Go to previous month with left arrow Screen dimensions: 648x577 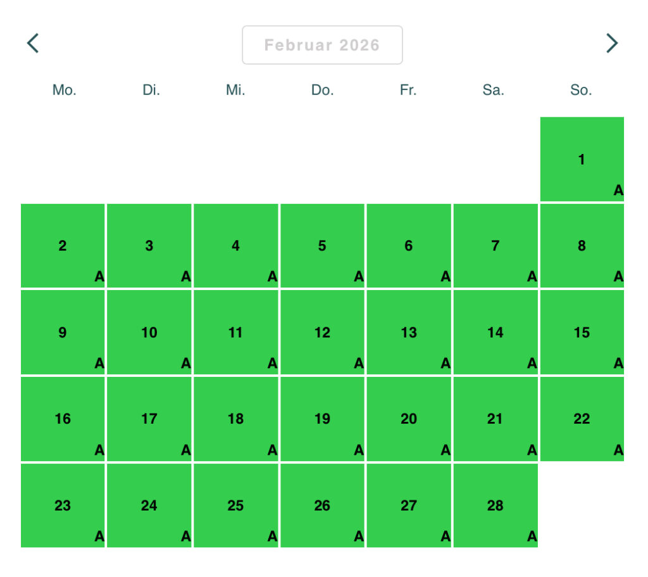coord(33,43)
